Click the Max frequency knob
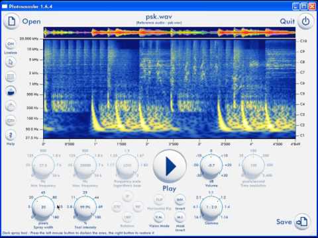318x238 pixels. [85, 165]
